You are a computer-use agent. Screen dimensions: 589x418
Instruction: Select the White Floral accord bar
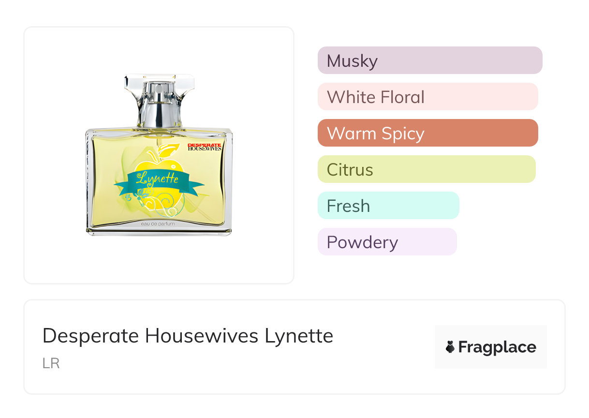pos(427,97)
